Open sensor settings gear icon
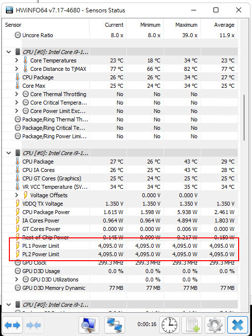This screenshot has width=252, height=336. tap(215, 325)
